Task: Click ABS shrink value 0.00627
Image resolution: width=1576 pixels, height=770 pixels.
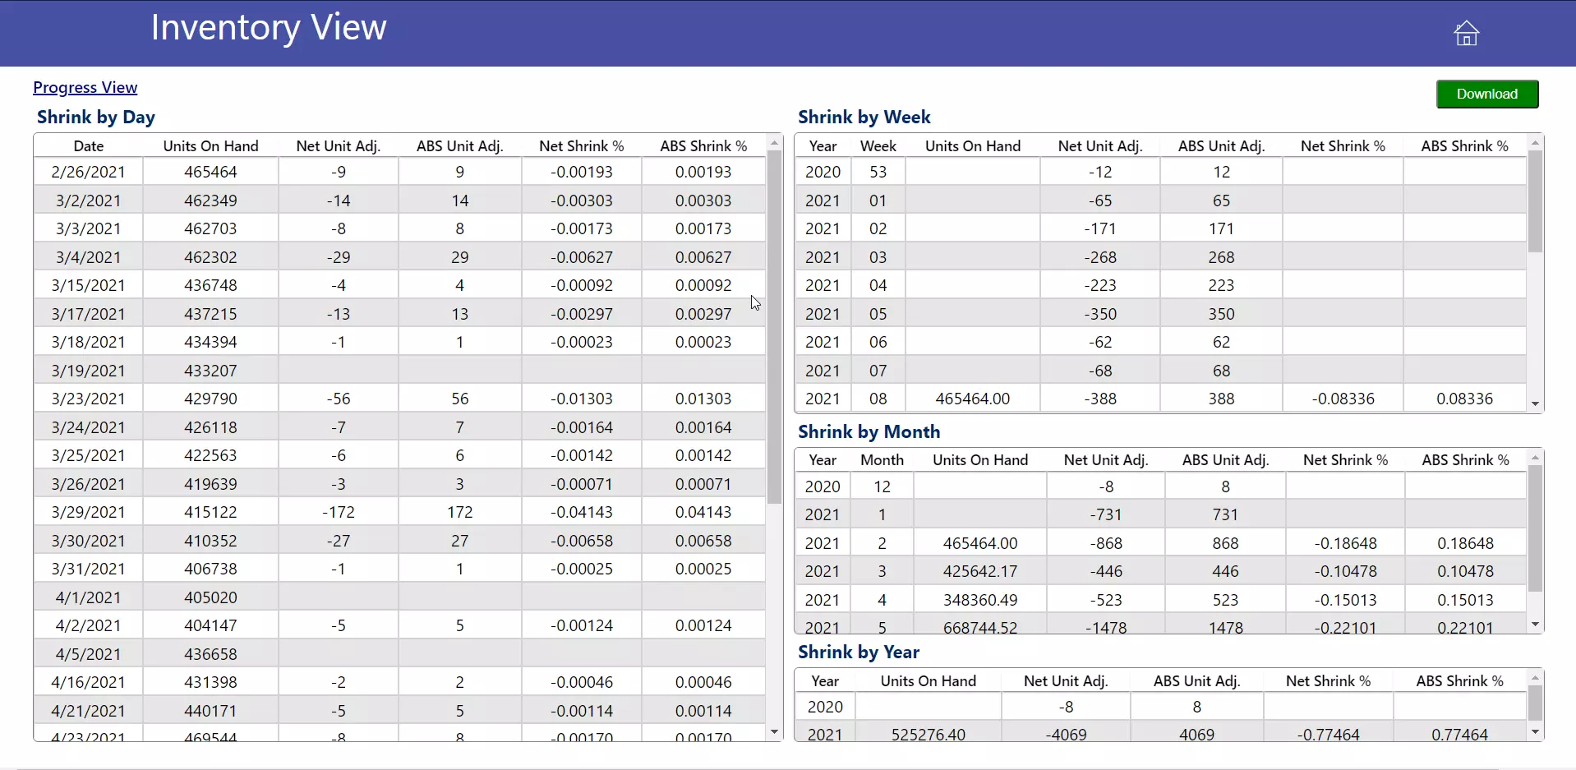Action: (x=703, y=257)
